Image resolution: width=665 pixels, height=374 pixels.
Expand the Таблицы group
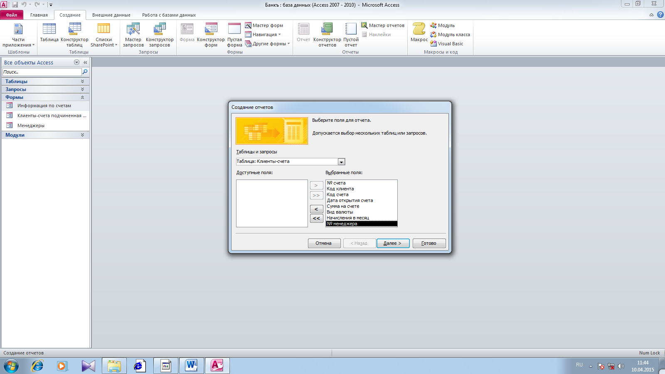click(45, 81)
